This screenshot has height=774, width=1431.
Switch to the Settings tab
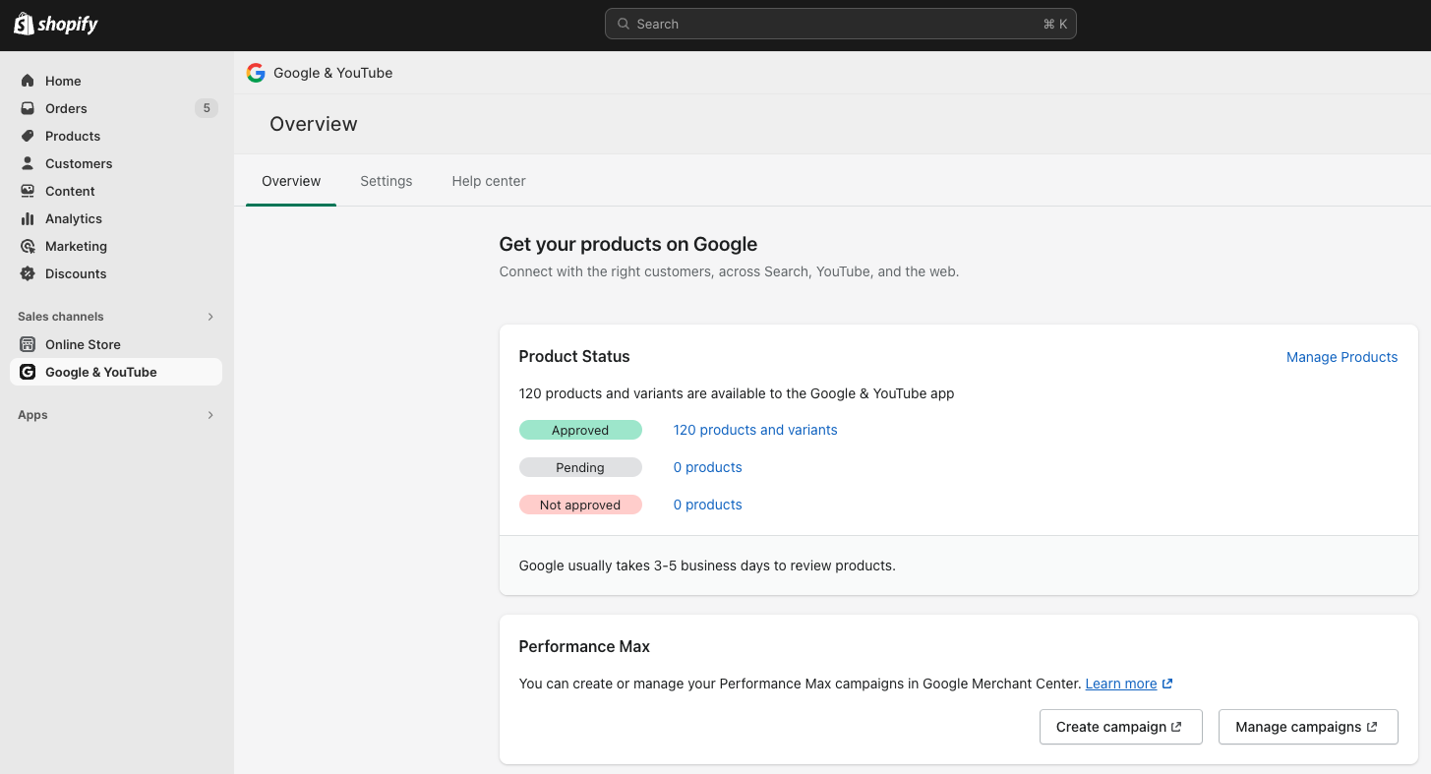click(x=386, y=181)
